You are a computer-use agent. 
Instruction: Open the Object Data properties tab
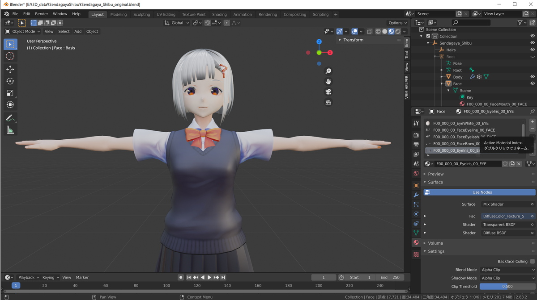(x=416, y=233)
